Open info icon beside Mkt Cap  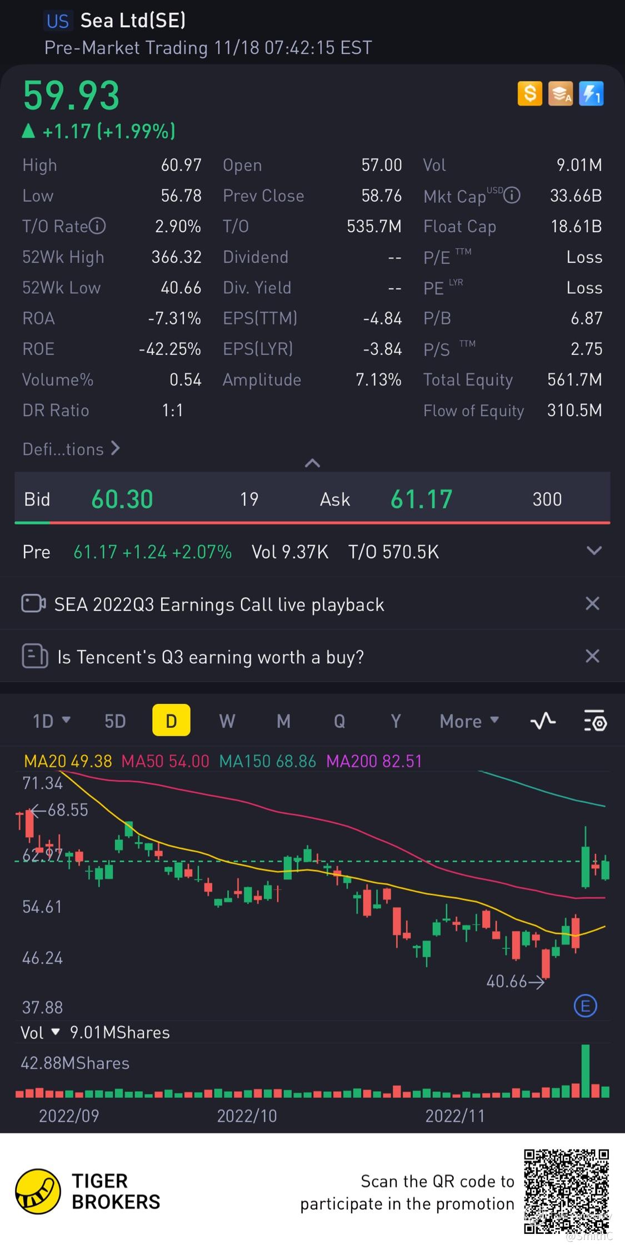click(512, 196)
